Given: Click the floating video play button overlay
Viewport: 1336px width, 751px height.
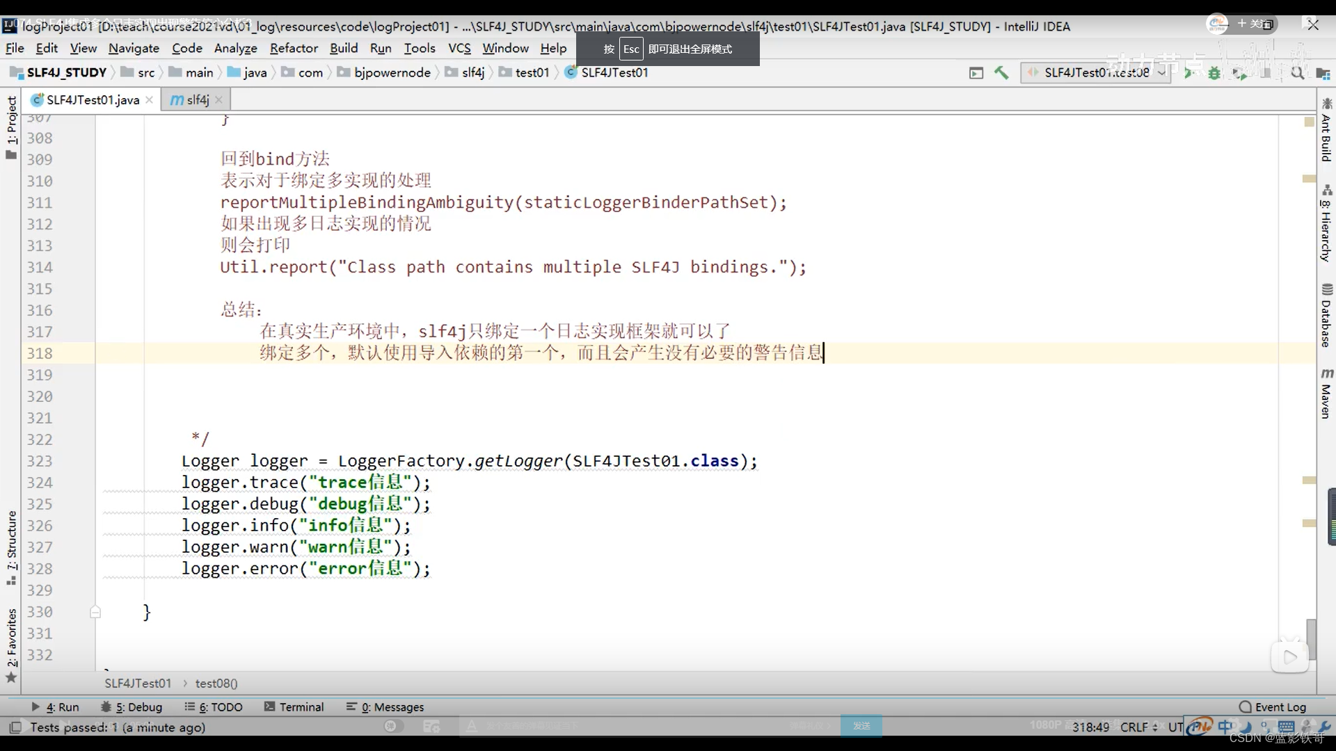Looking at the screenshot, I should (x=1290, y=656).
